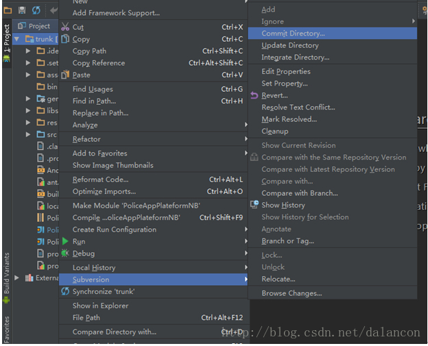Click the purple Revert arrow icon
This screenshot has height=346, width=428.
point(254,95)
